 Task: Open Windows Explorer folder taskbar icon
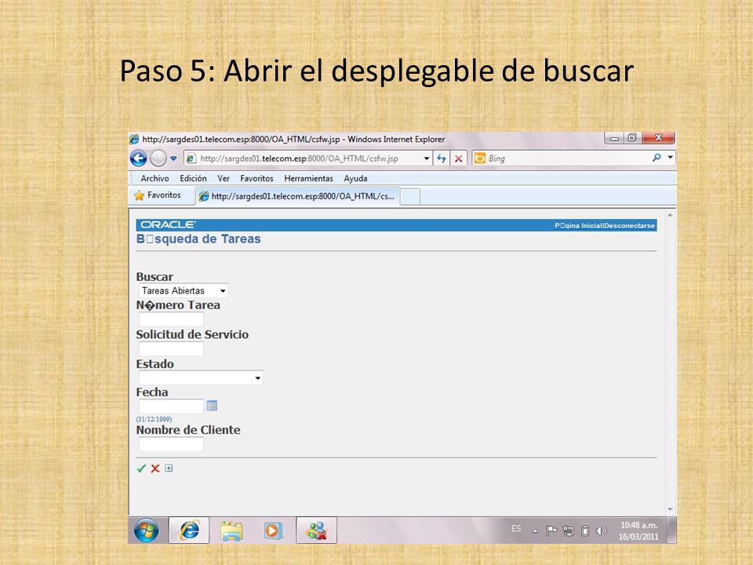(x=231, y=530)
